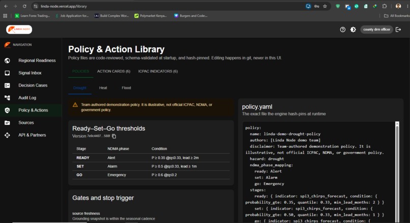The width and height of the screenshot is (410, 223).
Task: Open Decision Cases in navigation
Action: 31,86
